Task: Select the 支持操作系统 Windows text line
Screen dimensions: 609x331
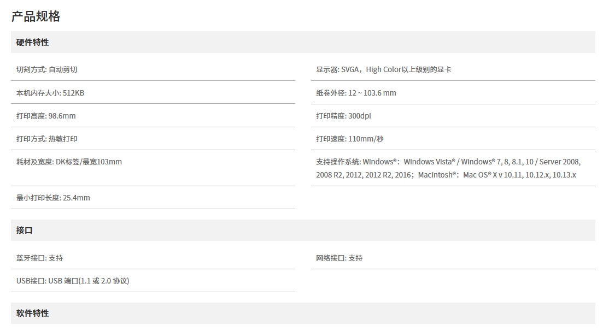Action: coord(448,162)
